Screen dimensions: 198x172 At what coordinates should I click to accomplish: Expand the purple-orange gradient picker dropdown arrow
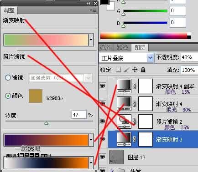(91, 140)
